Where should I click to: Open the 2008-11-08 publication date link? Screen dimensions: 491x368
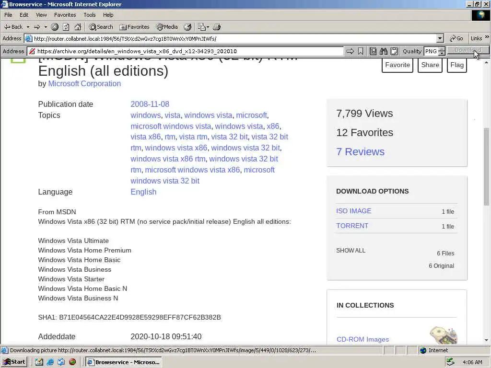150,104
